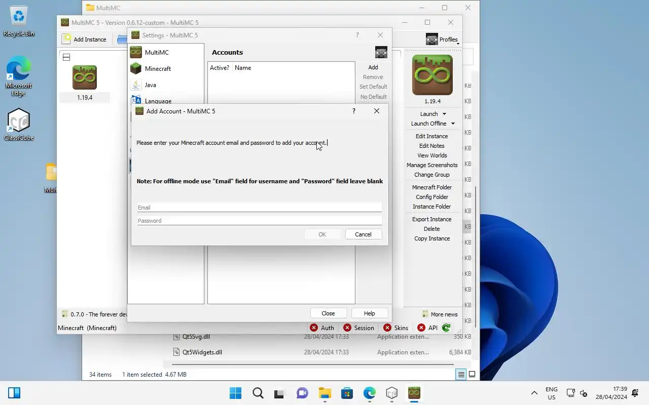
Task: Select the Java settings page
Action: [166, 85]
